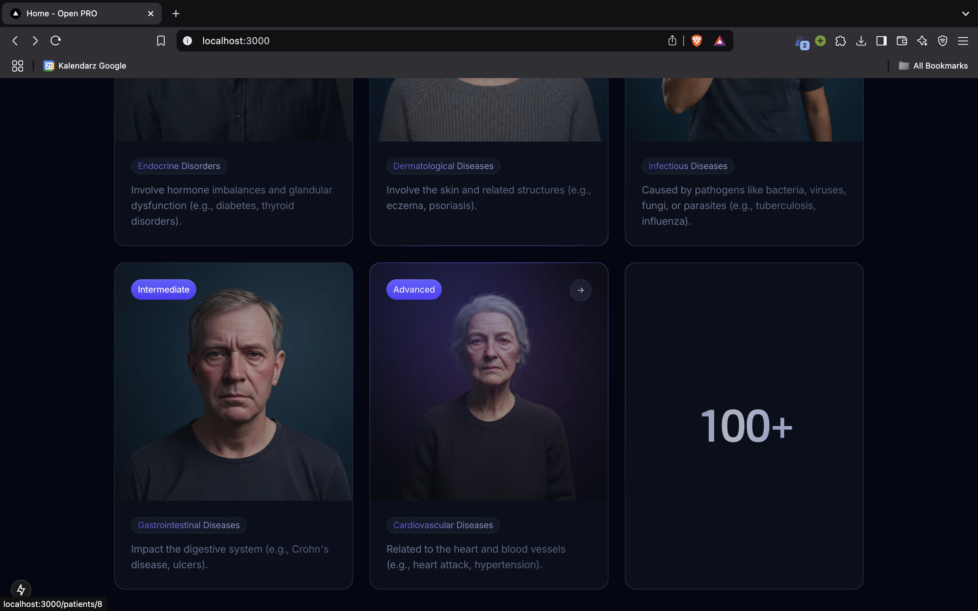Open Leo AI sparkle icon

[x=922, y=41]
